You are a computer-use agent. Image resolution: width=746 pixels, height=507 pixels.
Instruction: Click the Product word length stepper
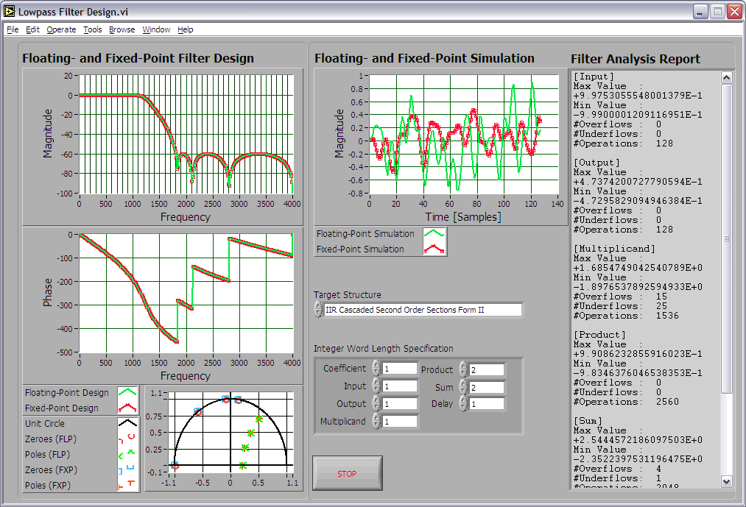tap(462, 369)
